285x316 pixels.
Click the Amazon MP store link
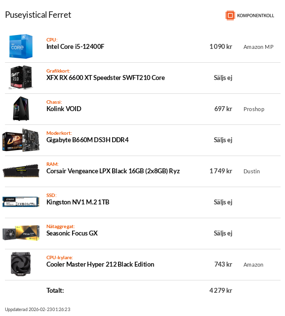click(258, 47)
